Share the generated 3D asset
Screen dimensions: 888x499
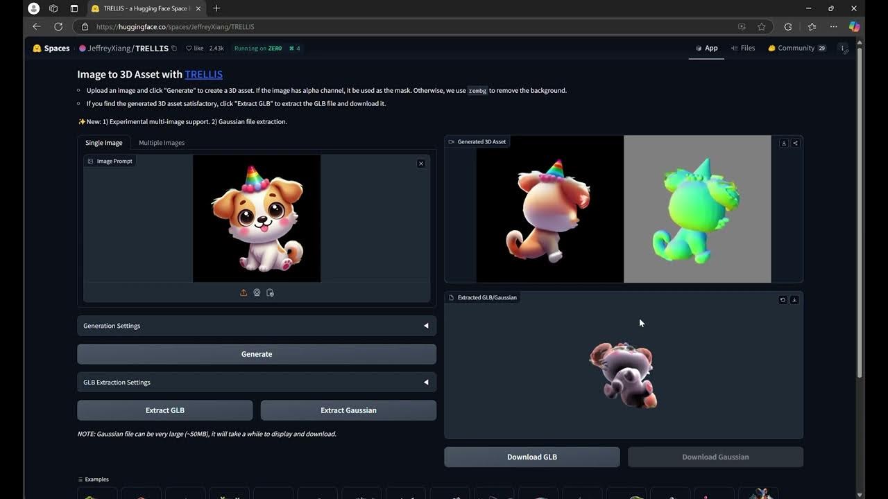[x=795, y=143]
